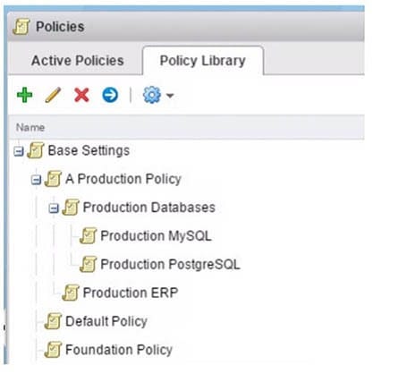Open the gear actions dropdown
The height and width of the screenshot is (374, 407).
[x=158, y=95]
